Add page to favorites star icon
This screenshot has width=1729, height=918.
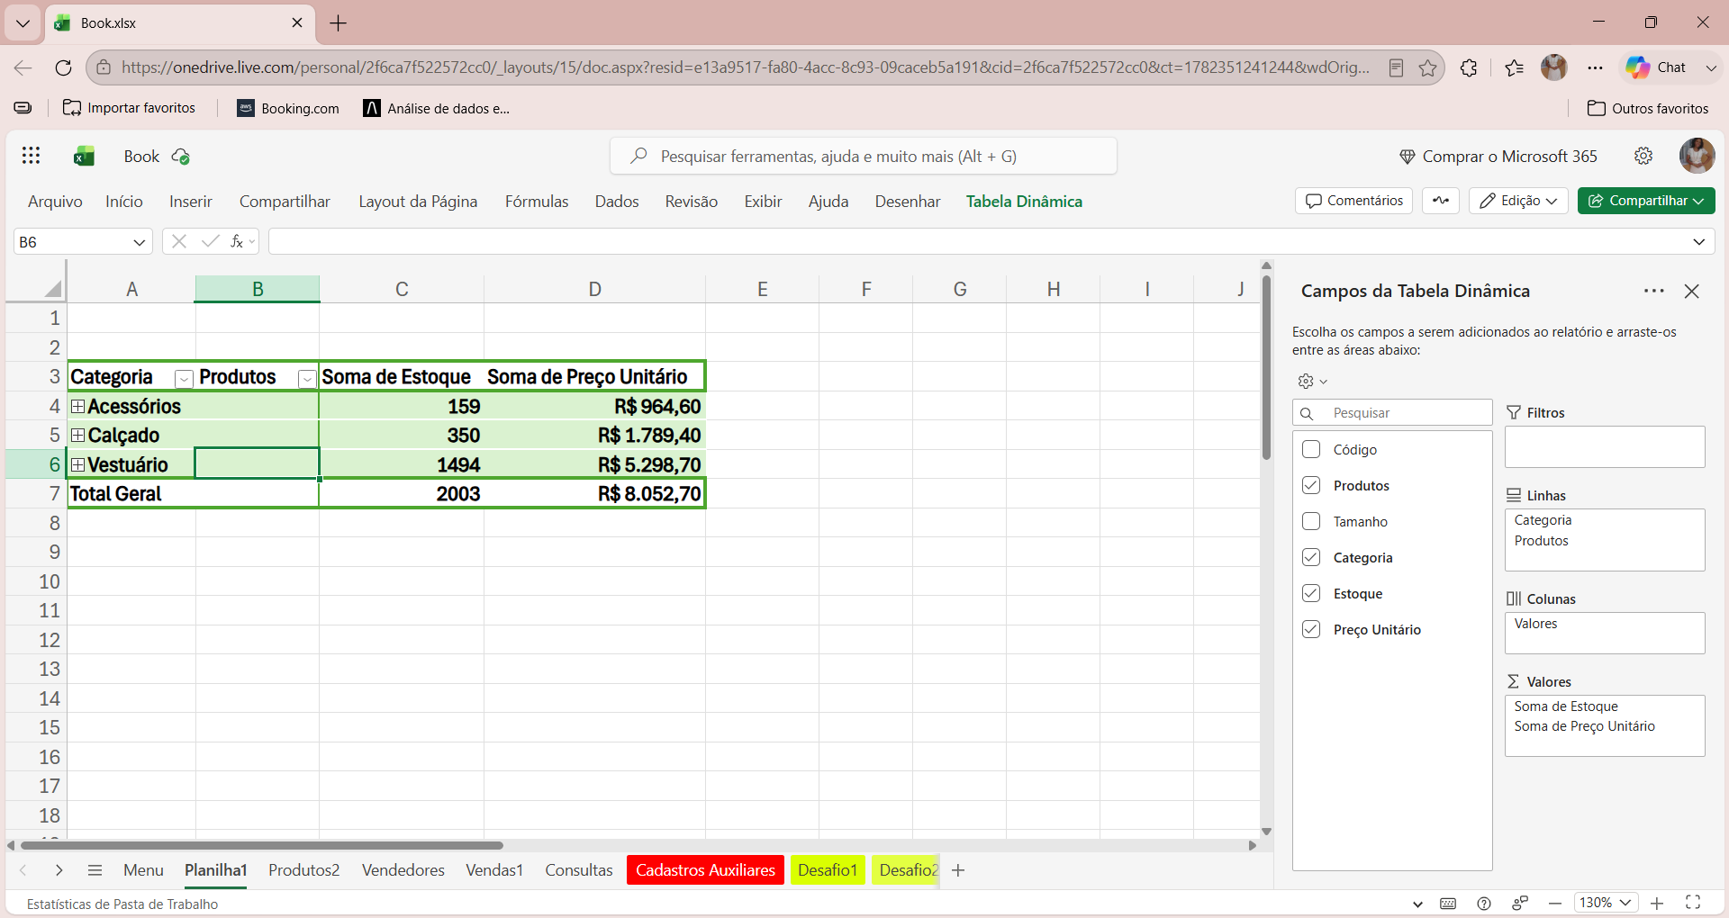point(1427,67)
